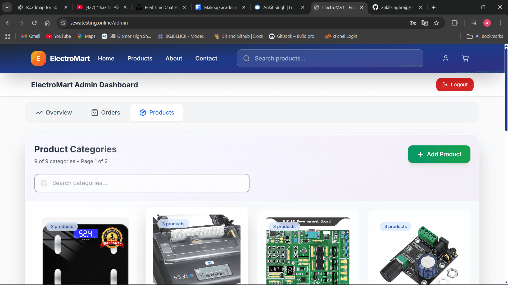Bookmark this page with star icon
This screenshot has width=508, height=285.
[x=436, y=23]
